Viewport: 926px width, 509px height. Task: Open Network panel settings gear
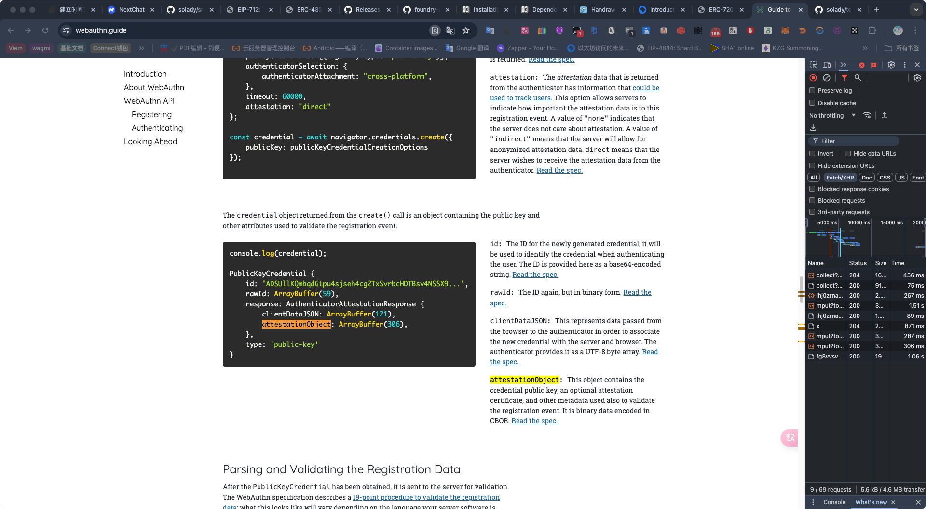click(x=917, y=78)
